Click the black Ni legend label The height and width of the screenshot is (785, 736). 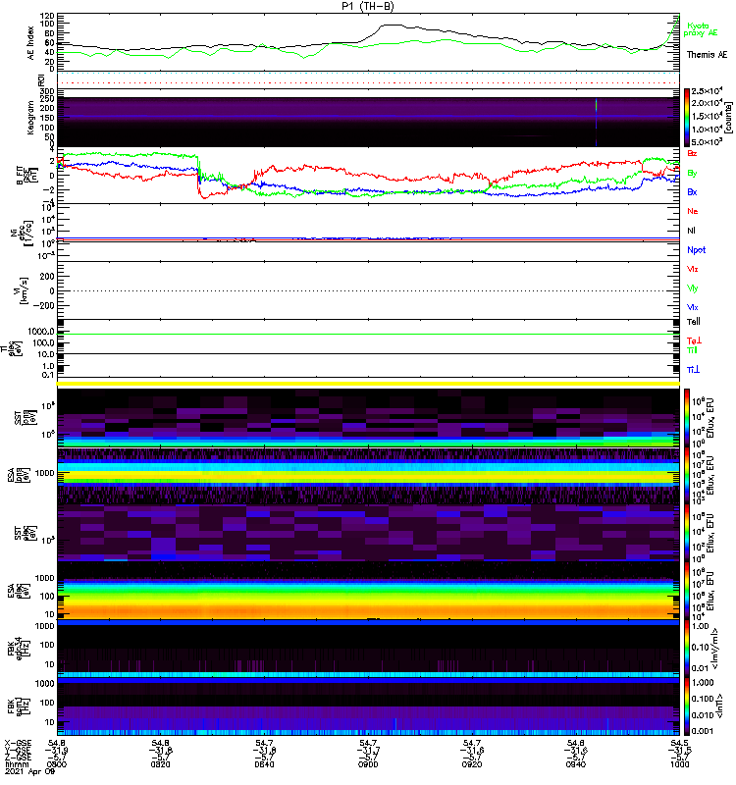tap(692, 231)
